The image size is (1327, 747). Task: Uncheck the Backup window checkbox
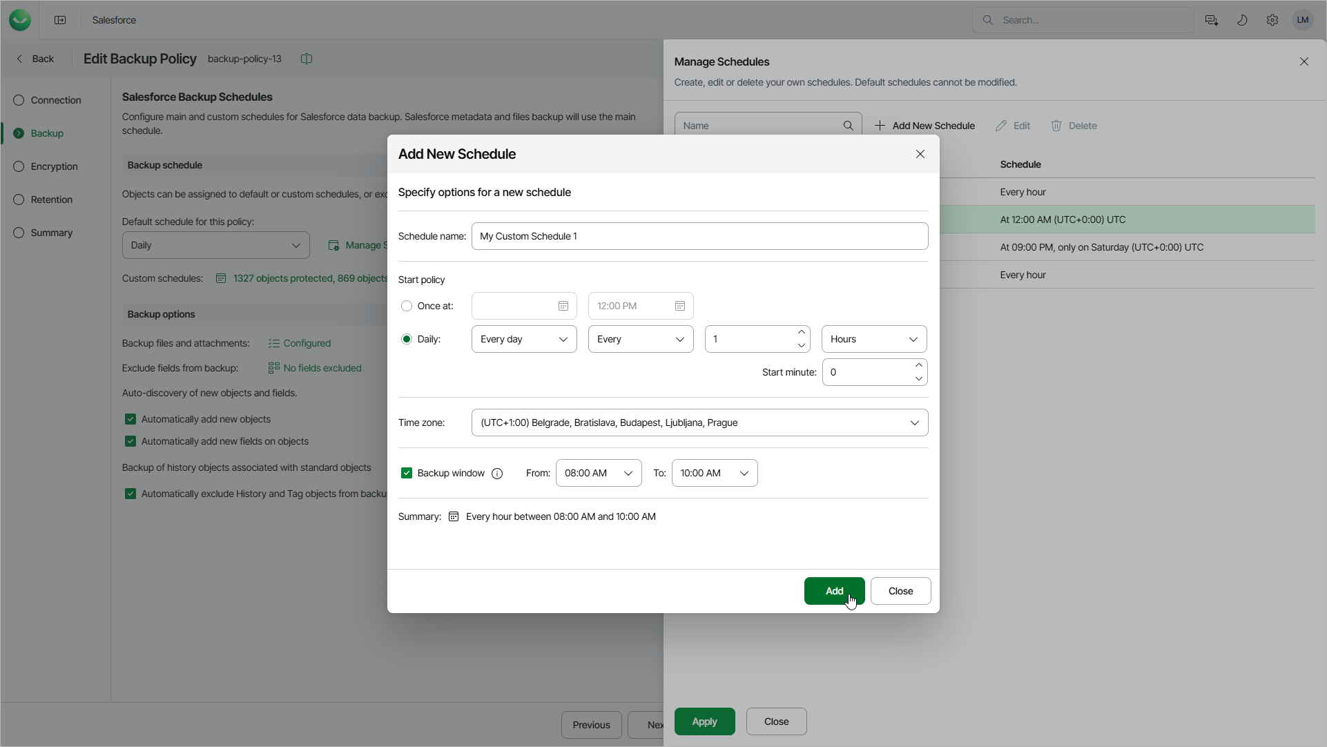tap(407, 474)
